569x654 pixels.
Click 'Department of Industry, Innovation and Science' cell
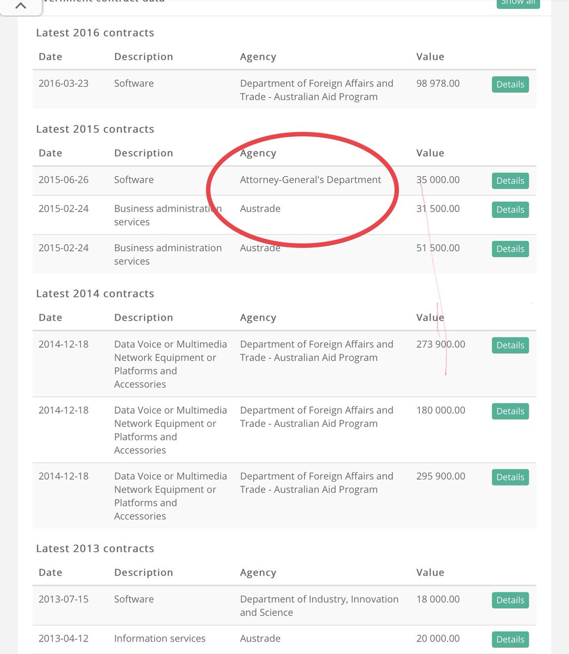[319, 605]
